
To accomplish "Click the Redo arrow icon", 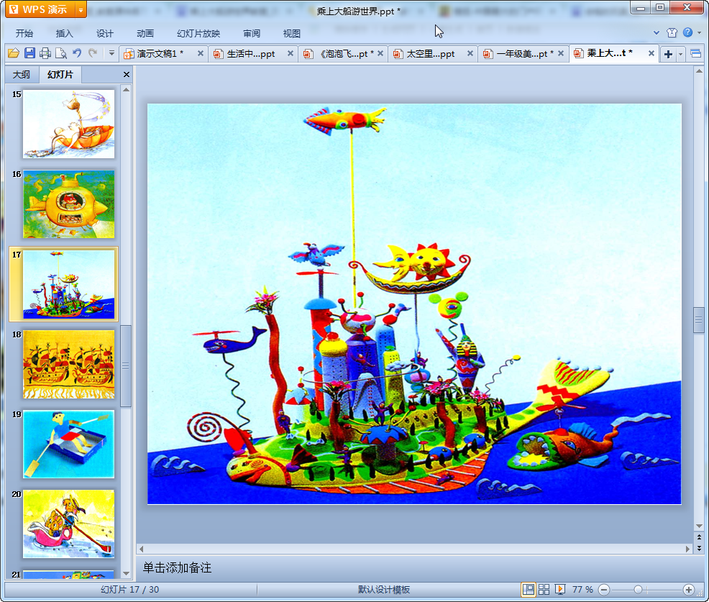I will click(93, 53).
